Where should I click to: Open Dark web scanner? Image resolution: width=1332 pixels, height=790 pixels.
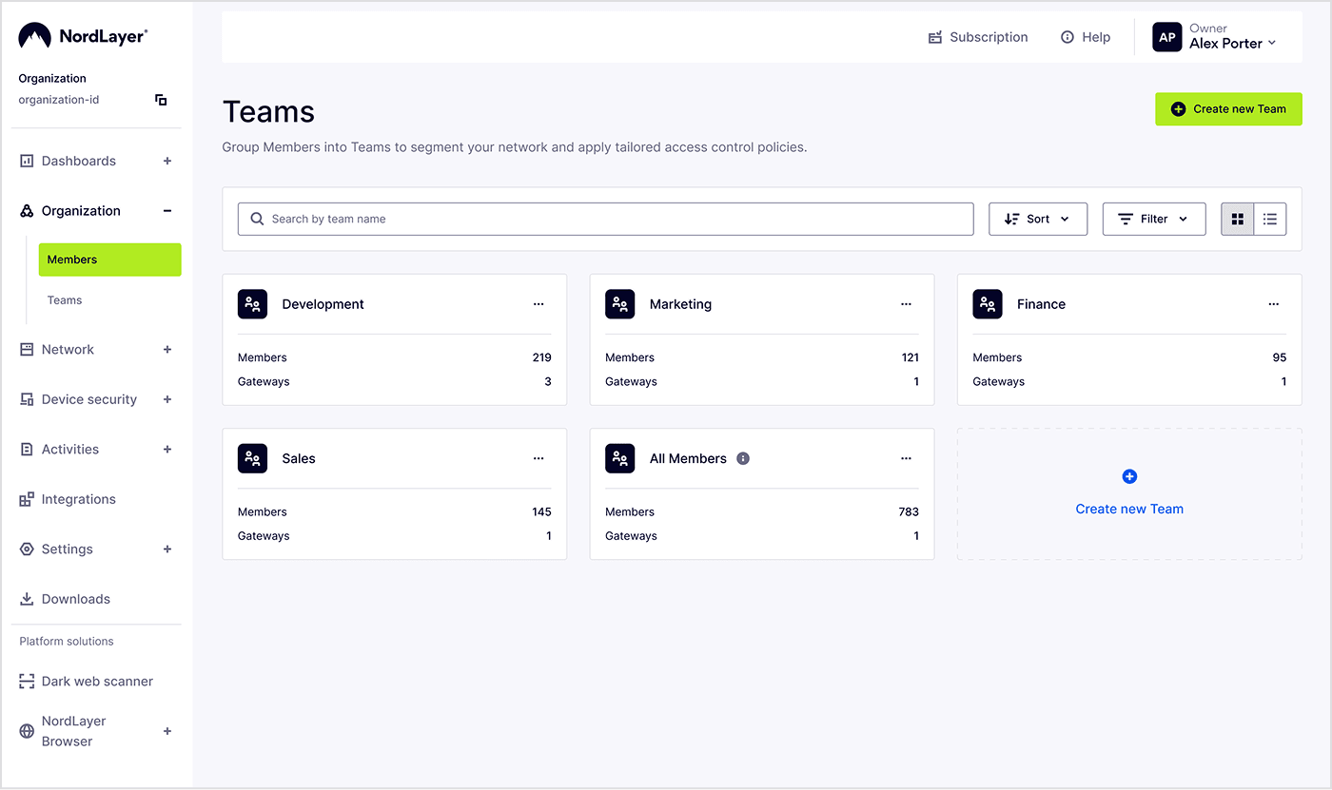[97, 682]
